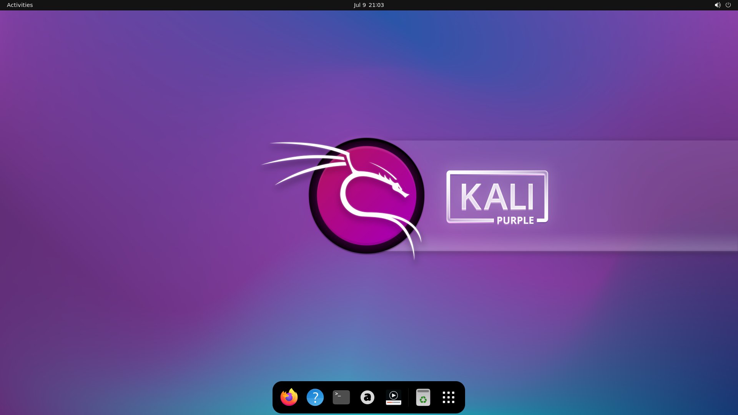Open the blue Help question-mark app
This screenshot has width=738, height=415.
[315, 397]
